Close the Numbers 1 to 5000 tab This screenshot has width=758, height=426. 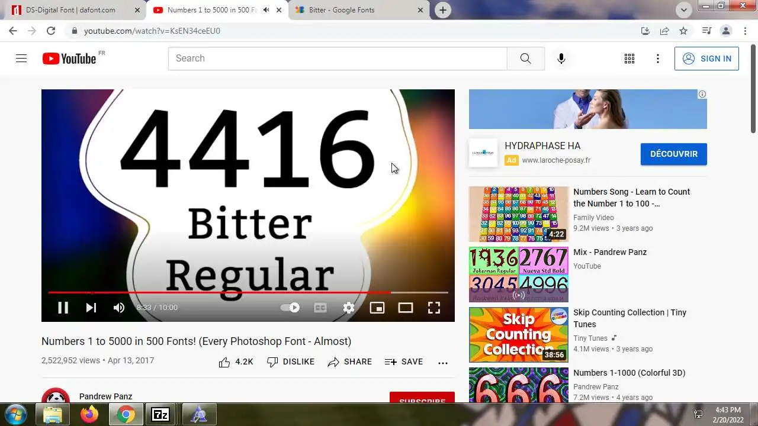(x=279, y=10)
